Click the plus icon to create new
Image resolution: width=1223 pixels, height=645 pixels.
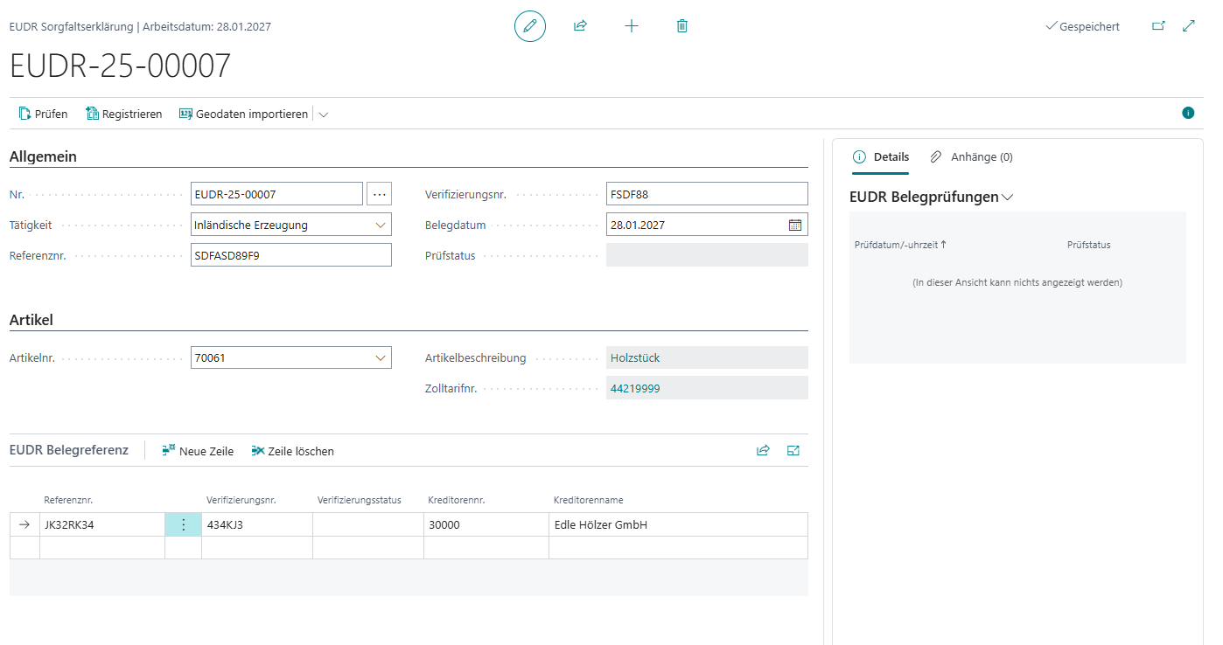tap(631, 26)
